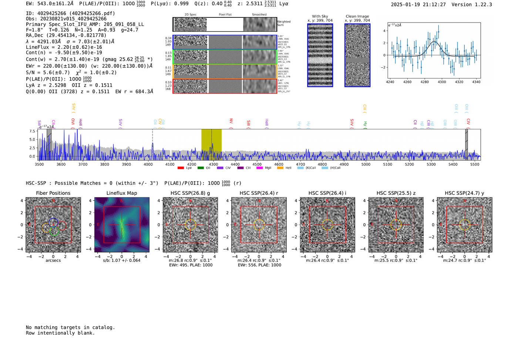
Task: Click the Gaussian line fit plot
Action: click(434, 51)
